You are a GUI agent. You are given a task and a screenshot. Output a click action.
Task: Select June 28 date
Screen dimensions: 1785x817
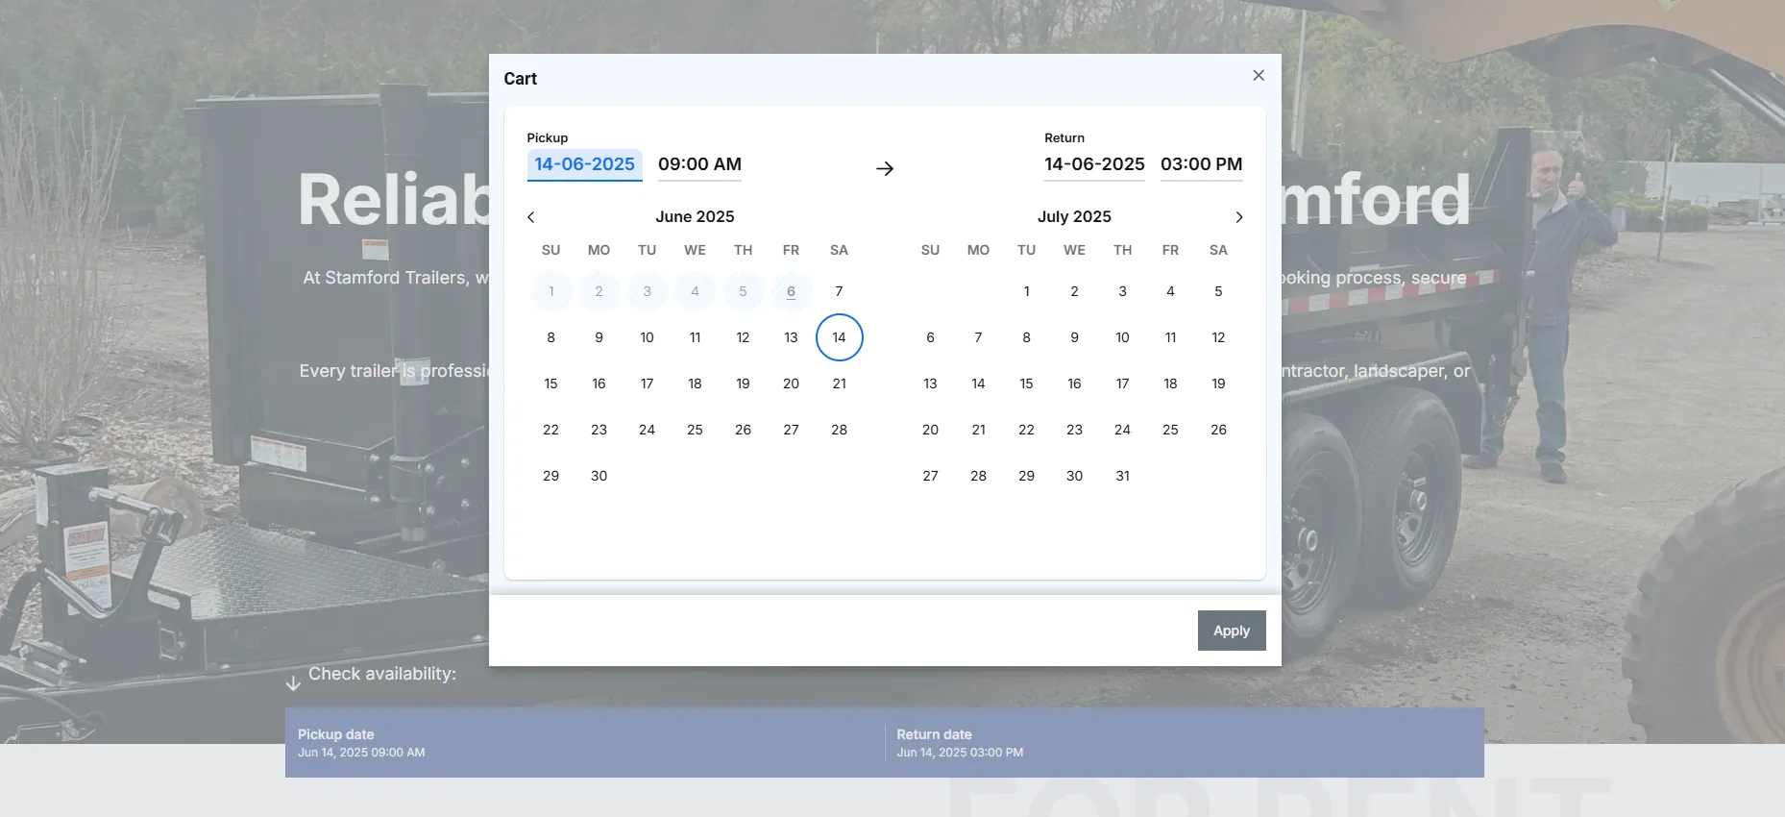click(840, 430)
